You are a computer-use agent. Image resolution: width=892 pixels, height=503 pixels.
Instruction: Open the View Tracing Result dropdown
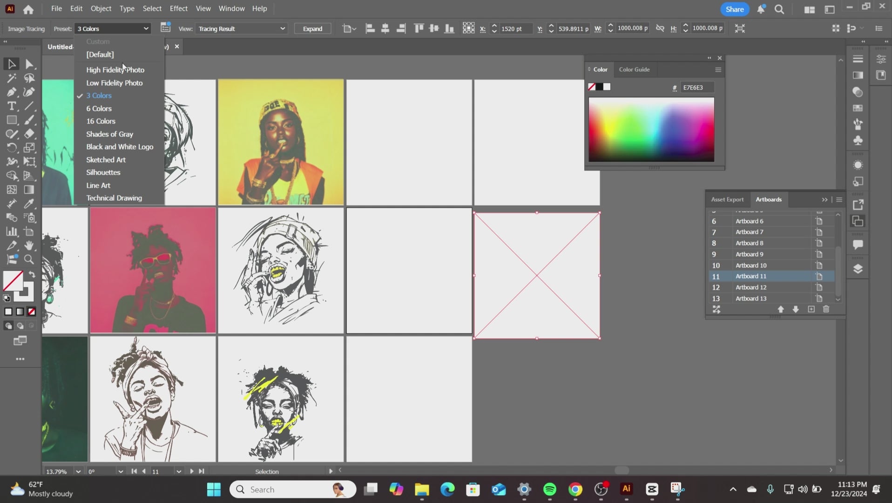pos(241,28)
